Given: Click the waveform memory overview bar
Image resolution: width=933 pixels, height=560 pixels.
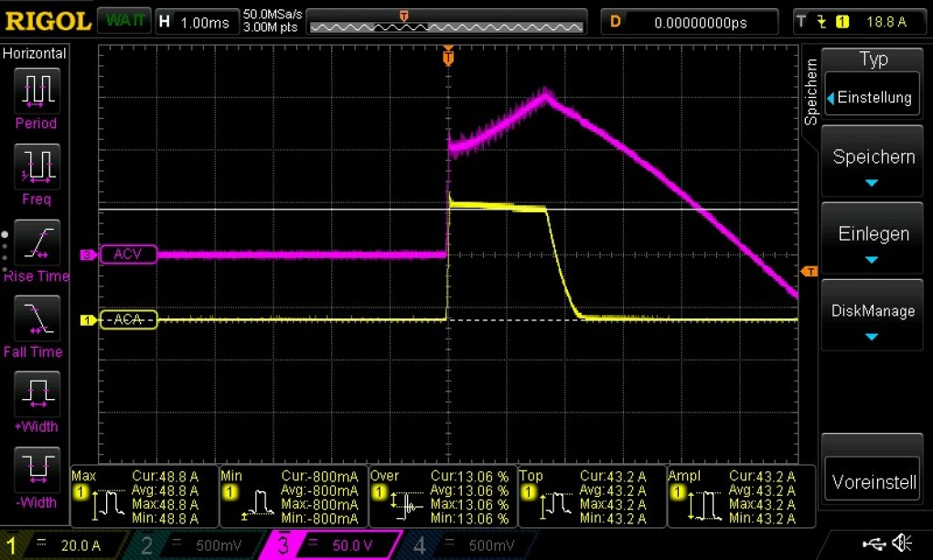Looking at the screenshot, I should tap(446, 22).
